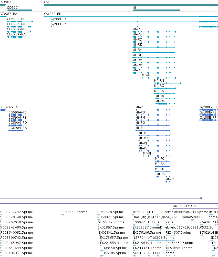Image resolution: width=218 pixels, height=257 pixels.
Task: Select the CG6904-RA transcript label
Action: (16, 34)
